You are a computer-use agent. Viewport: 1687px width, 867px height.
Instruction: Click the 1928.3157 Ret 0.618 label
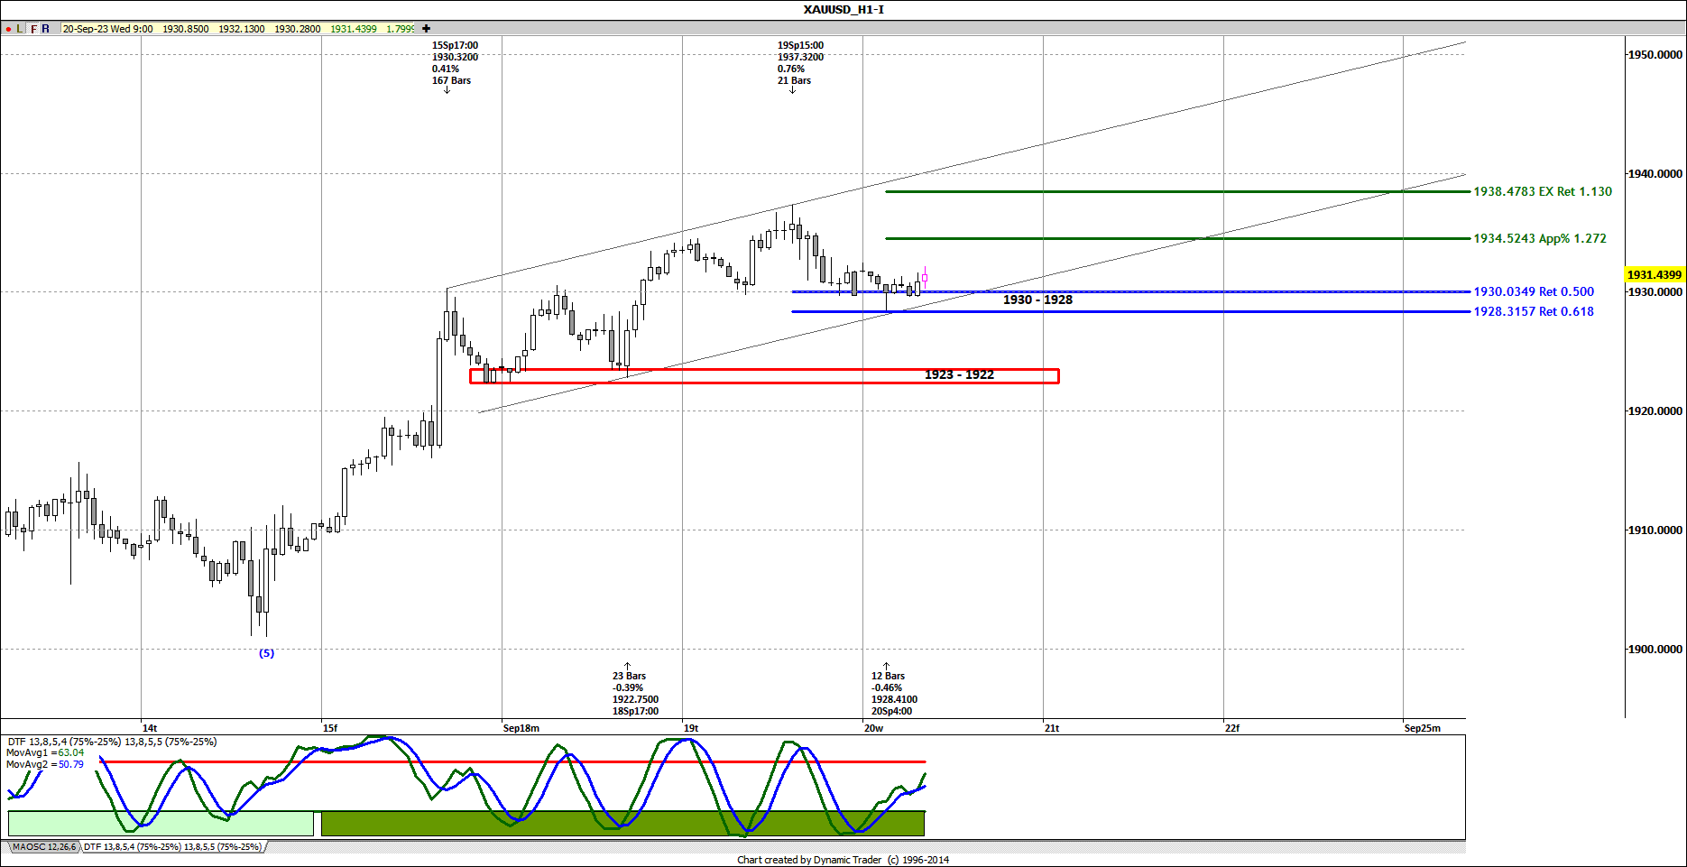(x=1534, y=311)
